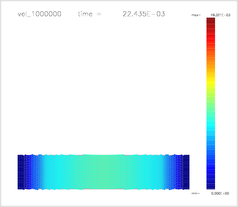
Task: Click dark blue left edge of mesh
Action: pos(20,172)
